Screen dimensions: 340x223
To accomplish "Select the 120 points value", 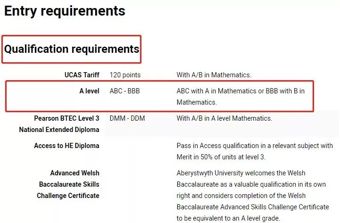I will pos(125,75).
